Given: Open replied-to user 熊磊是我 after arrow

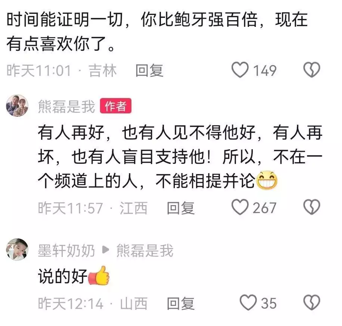Looking at the screenshot, I should [x=145, y=250].
